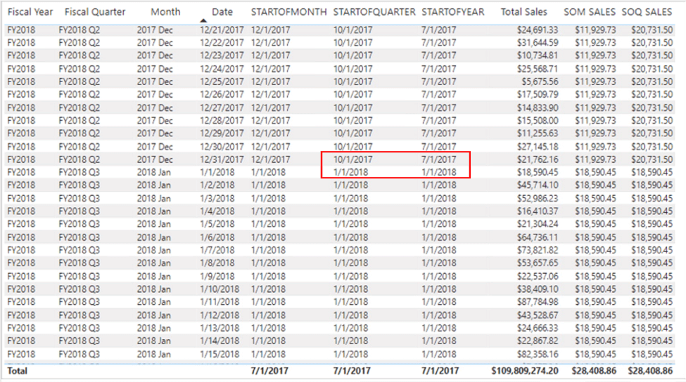The height and width of the screenshot is (382, 686).
Task: Click STARTOFYEAR 7/1/2017 in the 12/31/2017 row
Action: 439,159
